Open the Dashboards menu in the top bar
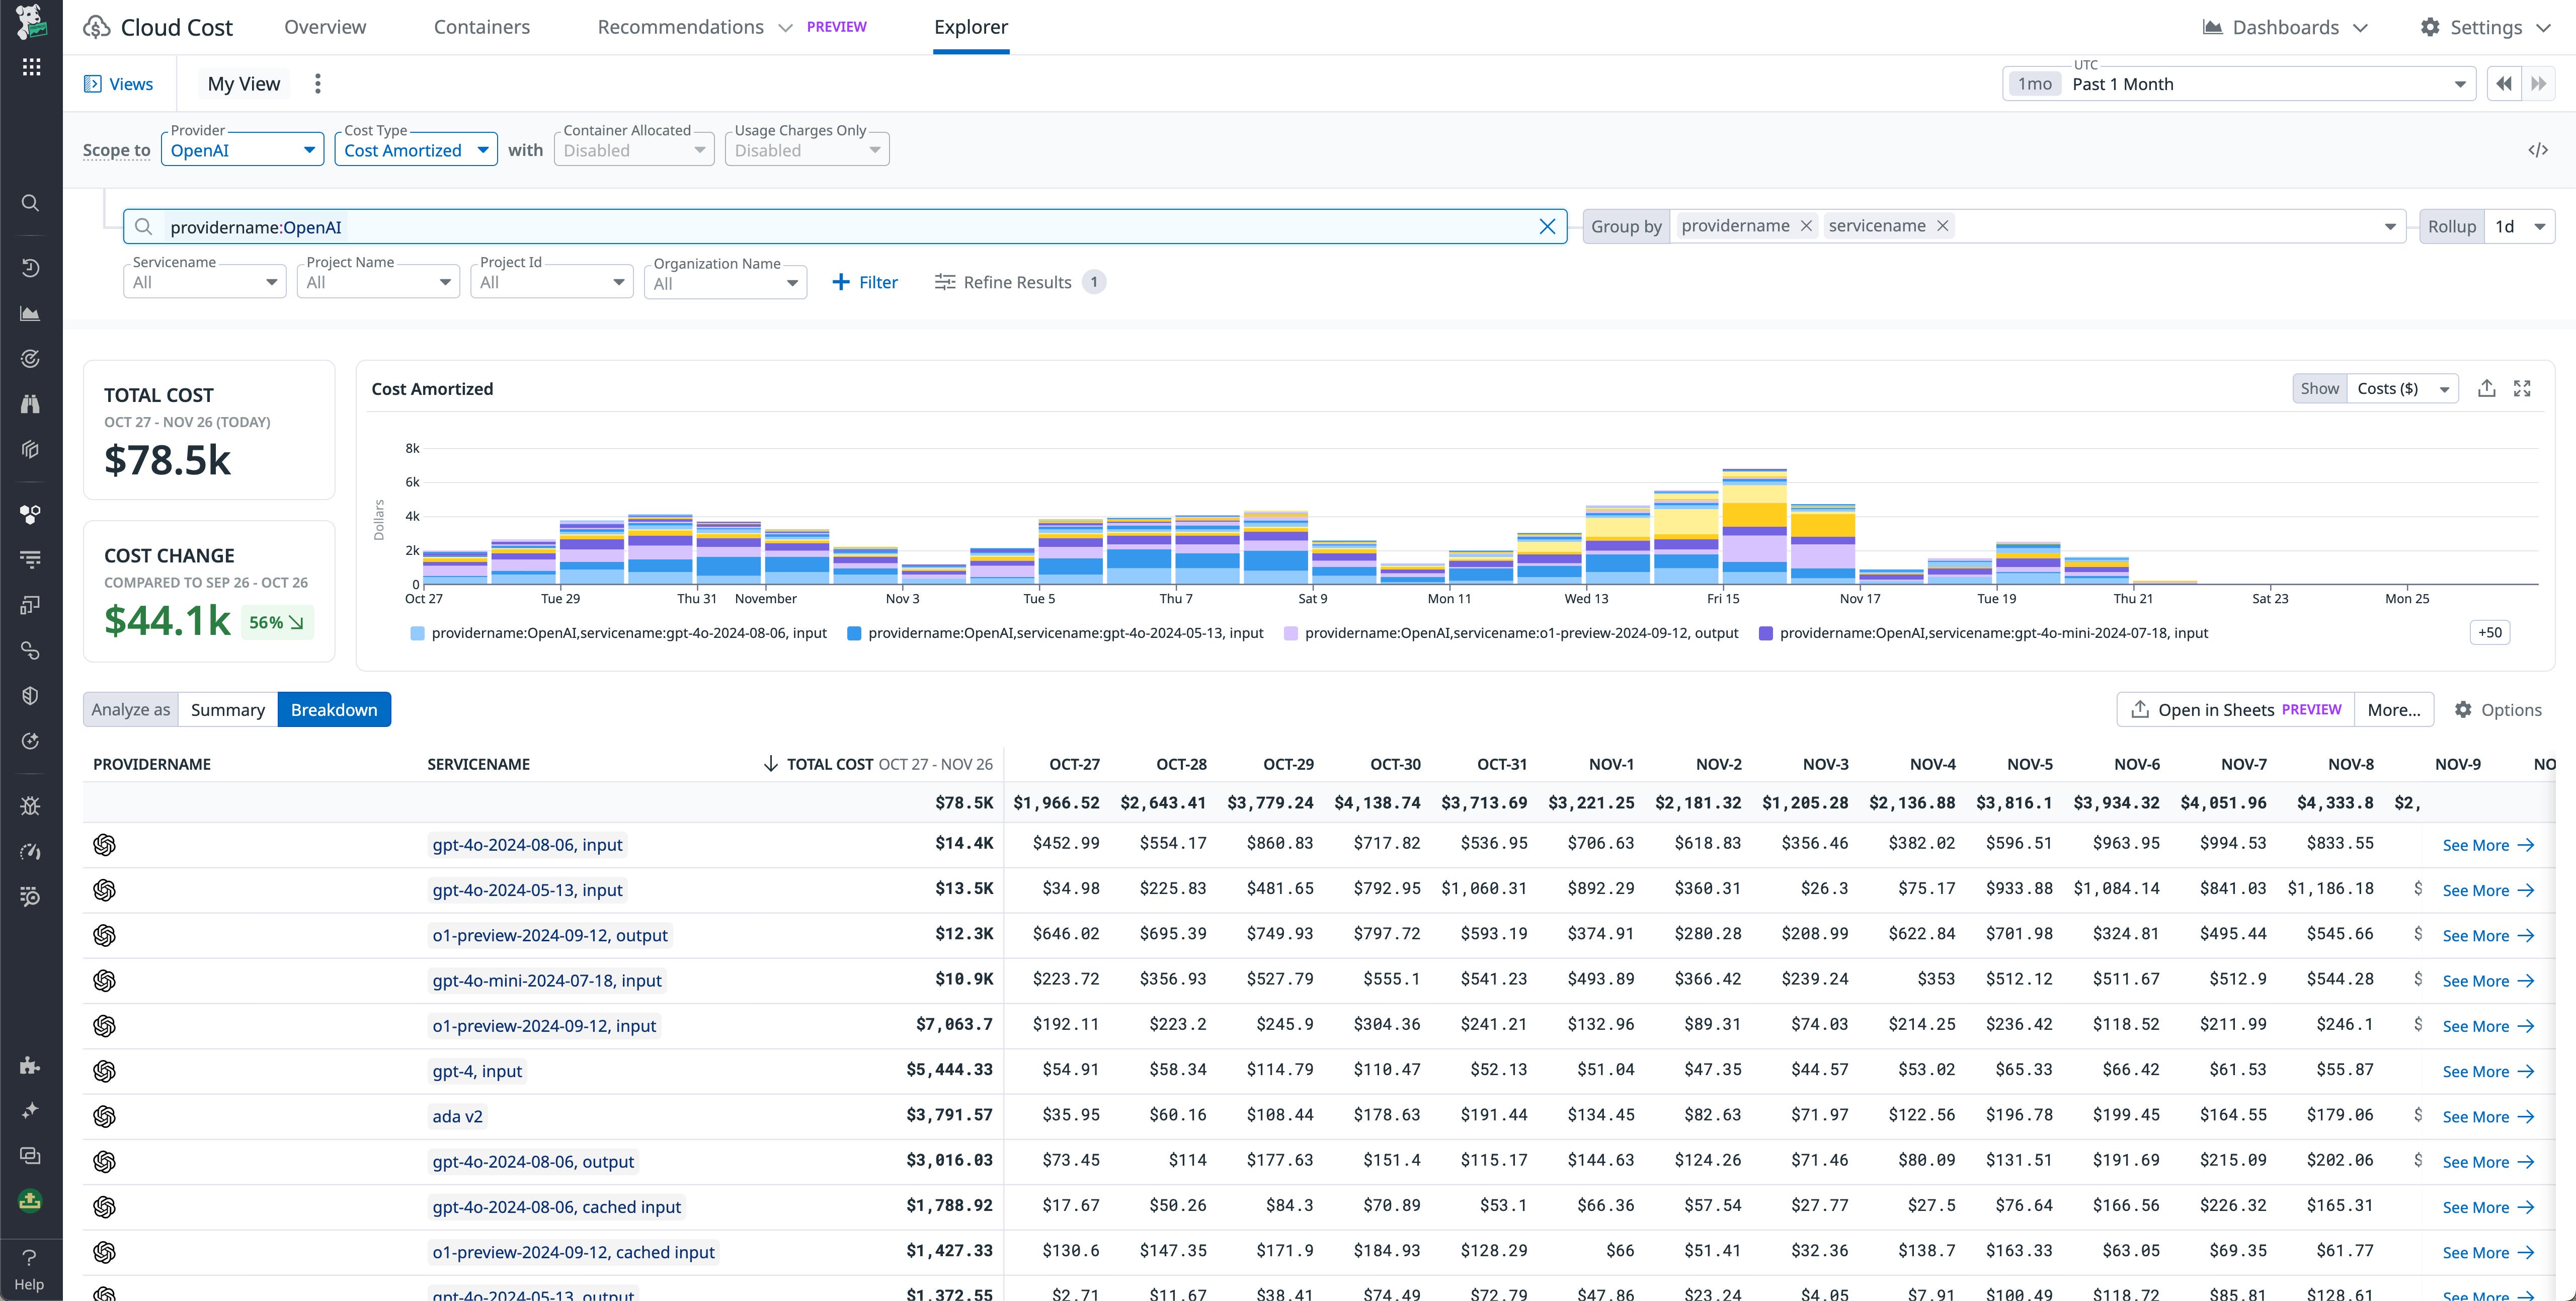This screenshot has width=2576, height=1301. (x=2286, y=27)
